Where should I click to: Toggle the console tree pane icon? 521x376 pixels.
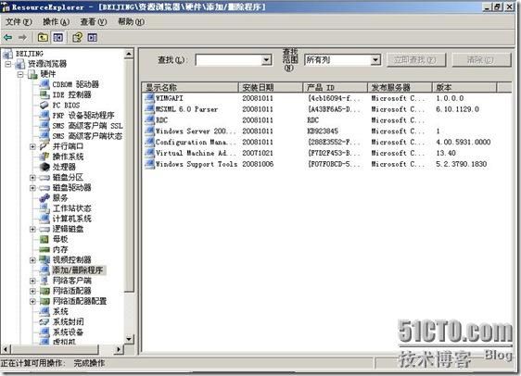click(58, 37)
